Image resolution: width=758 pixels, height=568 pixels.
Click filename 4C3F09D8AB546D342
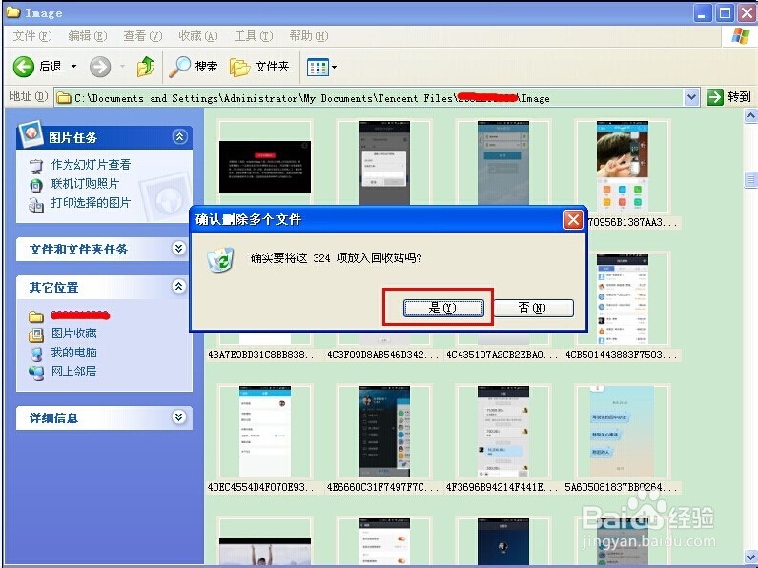click(383, 355)
